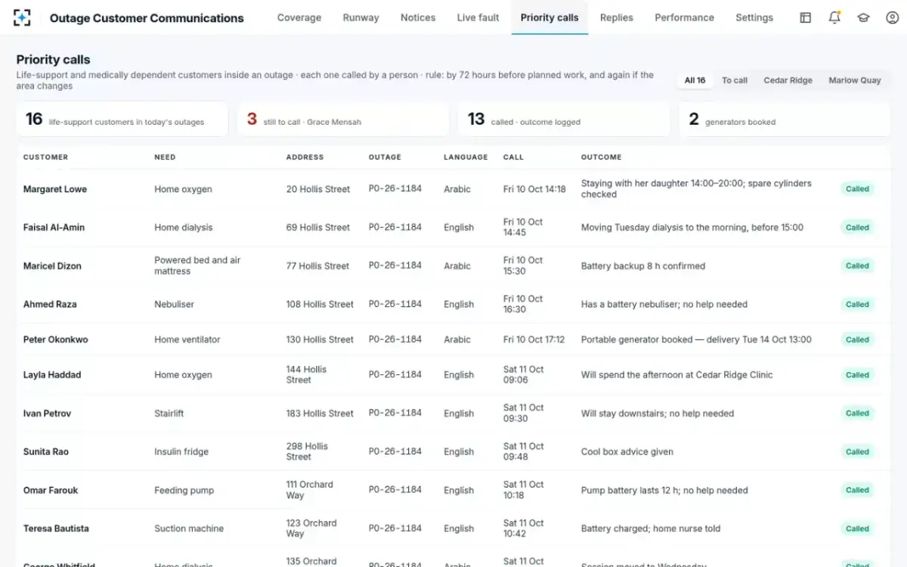The image size is (907, 567).
Task: Filter by Marlow Quay area
Action: pyautogui.click(x=855, y=80)
